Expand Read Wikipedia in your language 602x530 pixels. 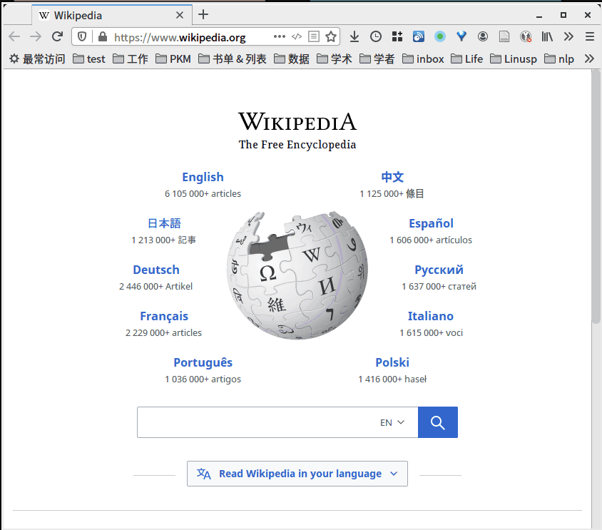point(297,474)
